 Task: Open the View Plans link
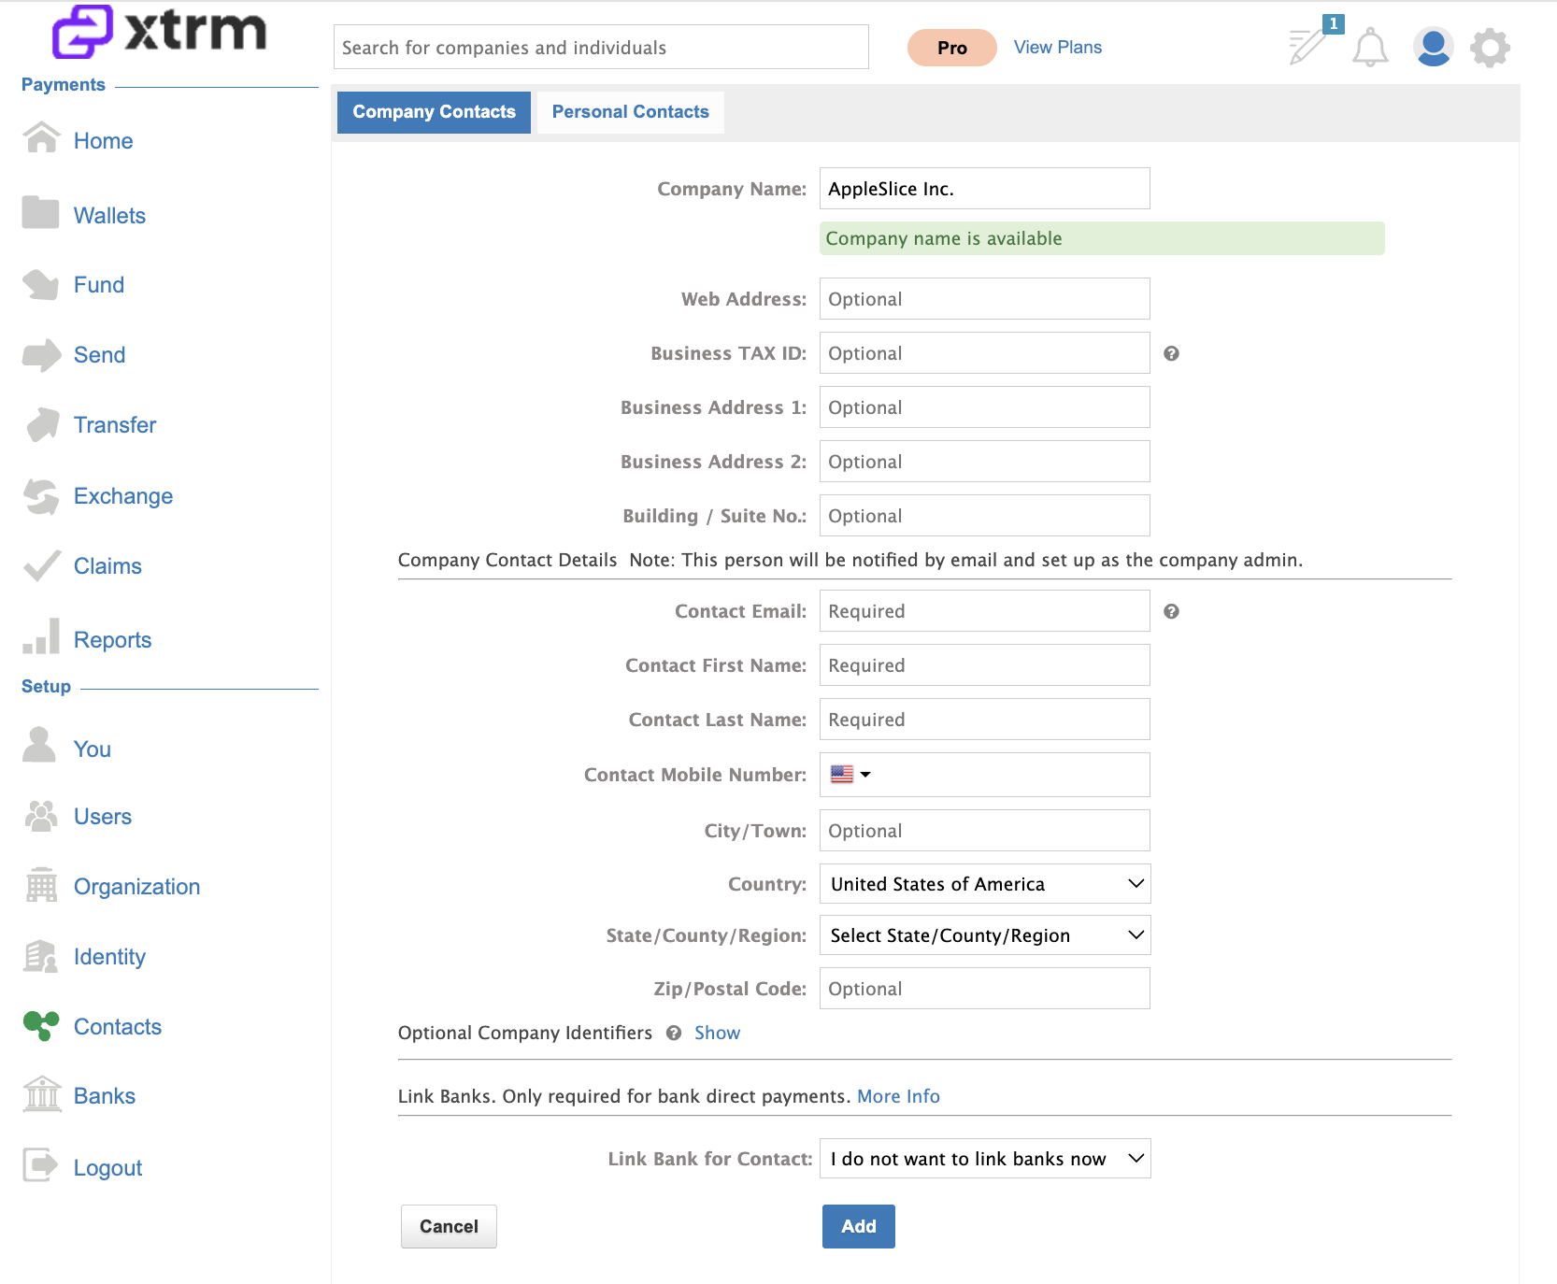[1058, 48]
